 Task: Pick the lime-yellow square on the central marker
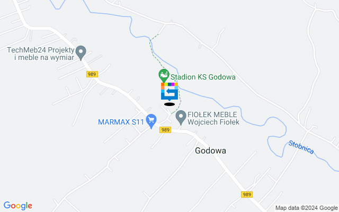(x=166, y=84)
